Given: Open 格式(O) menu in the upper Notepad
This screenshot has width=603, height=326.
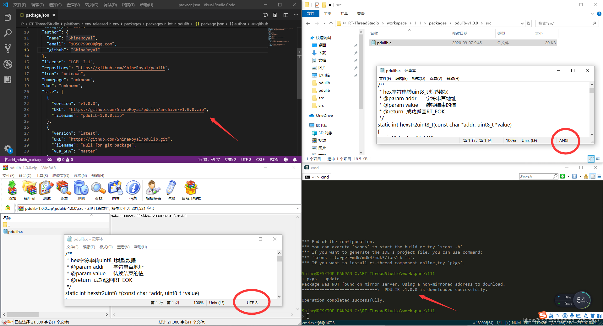Looking at the screenshot, I should point(418,78).
